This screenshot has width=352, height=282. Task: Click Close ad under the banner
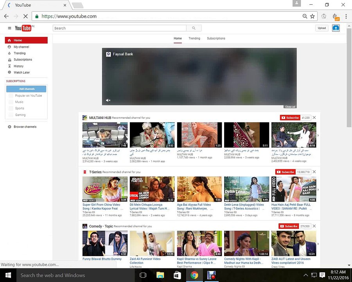pos(290,107)
